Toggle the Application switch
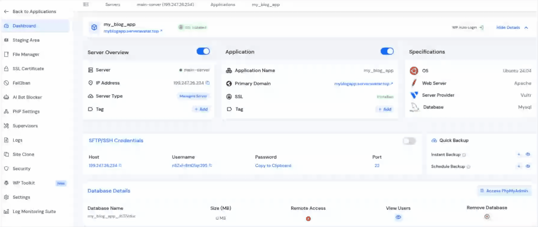The width and height of the screenshot is (538, 227). point(387,51)
